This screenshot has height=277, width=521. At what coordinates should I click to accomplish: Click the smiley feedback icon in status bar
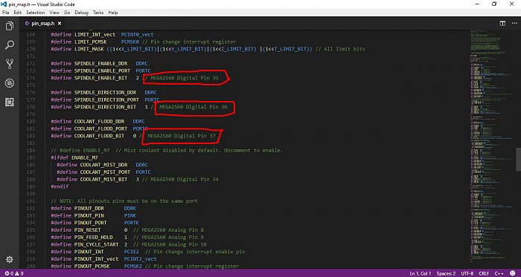513,274
